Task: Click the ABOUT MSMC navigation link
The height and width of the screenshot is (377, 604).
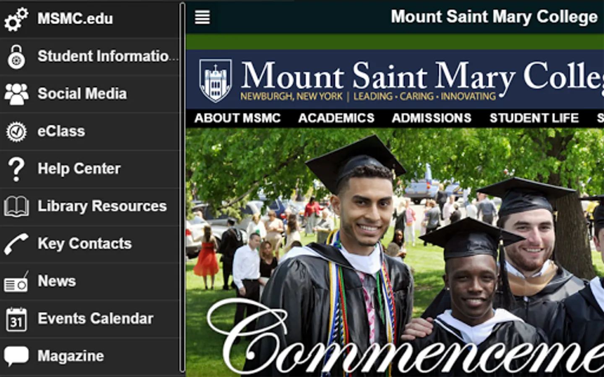Action: pyautogui.click(x=237, y=118)
